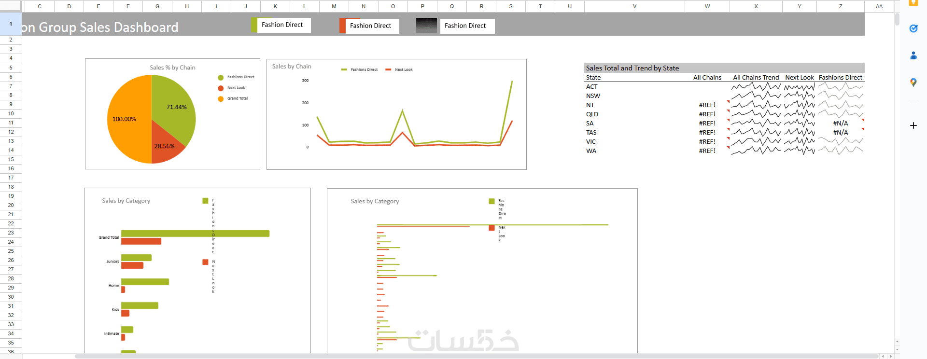Select column W header
This screenshot has width=927, height=359.
click(707, 6)
